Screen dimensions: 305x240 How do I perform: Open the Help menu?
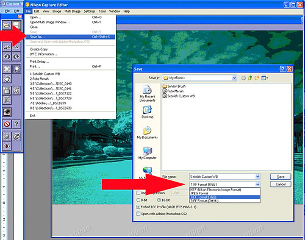tap(126, 11)
